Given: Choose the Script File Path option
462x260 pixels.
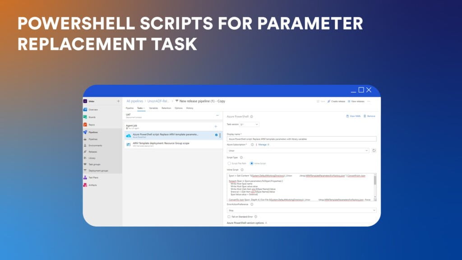Looking at the screenshot, I should point(229,163).
